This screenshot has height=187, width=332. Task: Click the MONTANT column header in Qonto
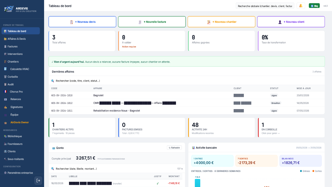(174, 176)
